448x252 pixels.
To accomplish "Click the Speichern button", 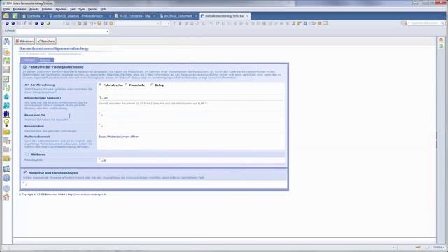I will point(46,41).
